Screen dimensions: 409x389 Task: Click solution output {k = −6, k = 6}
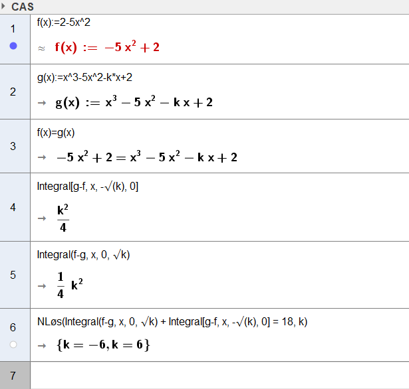point(103,345)
